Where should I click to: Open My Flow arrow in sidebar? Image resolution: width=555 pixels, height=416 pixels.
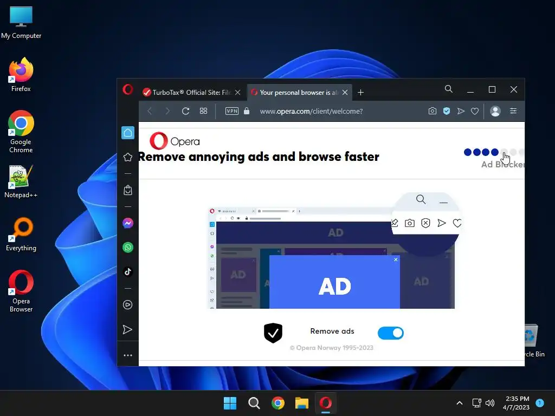pos(127,330)
